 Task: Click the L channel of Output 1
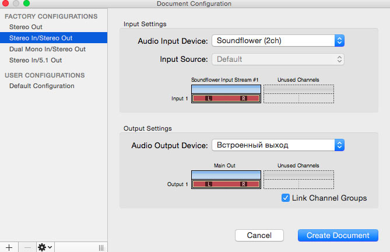[x=209, y=184]
